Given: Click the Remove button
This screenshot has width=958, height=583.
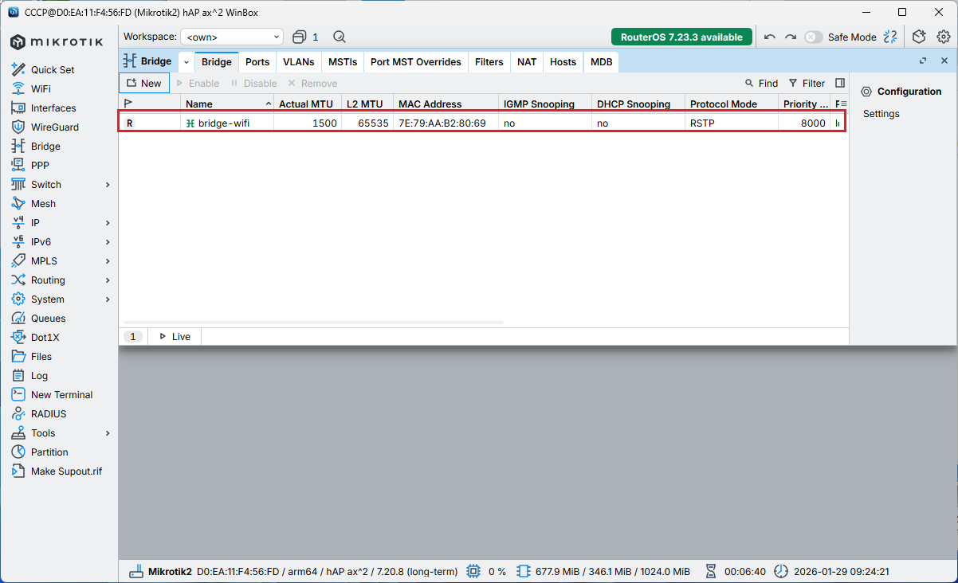Looking at the screenshot, I should pyautogui.click(x=312, y=83).
